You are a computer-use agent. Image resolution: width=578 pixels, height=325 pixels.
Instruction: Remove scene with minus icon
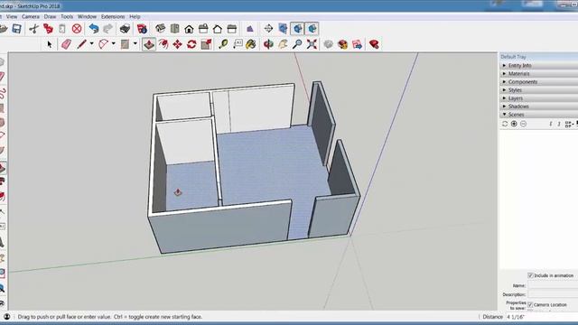(x=523, y=125)
